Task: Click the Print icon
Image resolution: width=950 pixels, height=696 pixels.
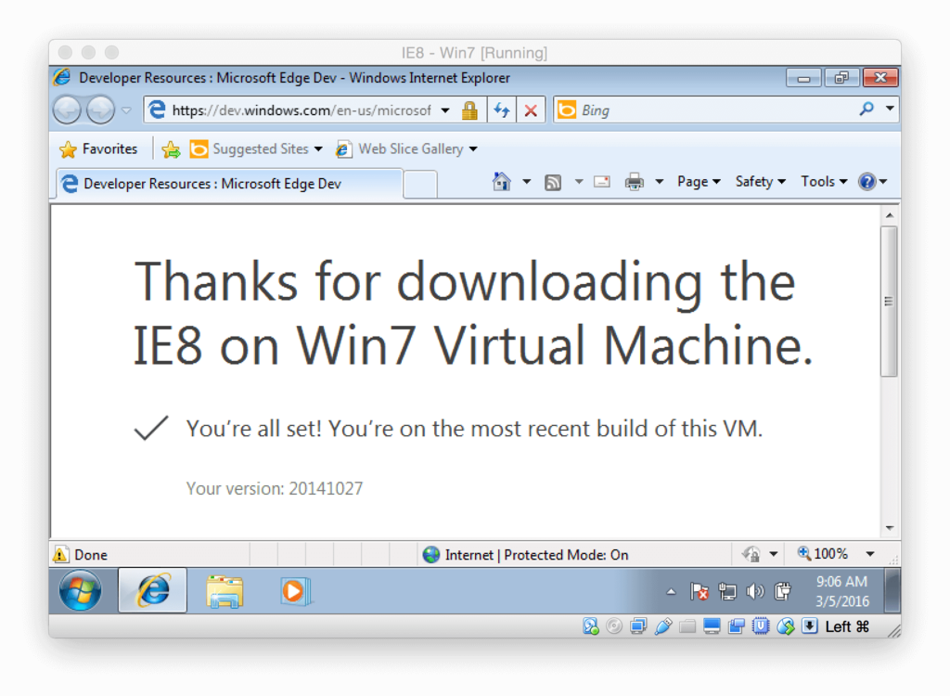Action: click(635, 181)
